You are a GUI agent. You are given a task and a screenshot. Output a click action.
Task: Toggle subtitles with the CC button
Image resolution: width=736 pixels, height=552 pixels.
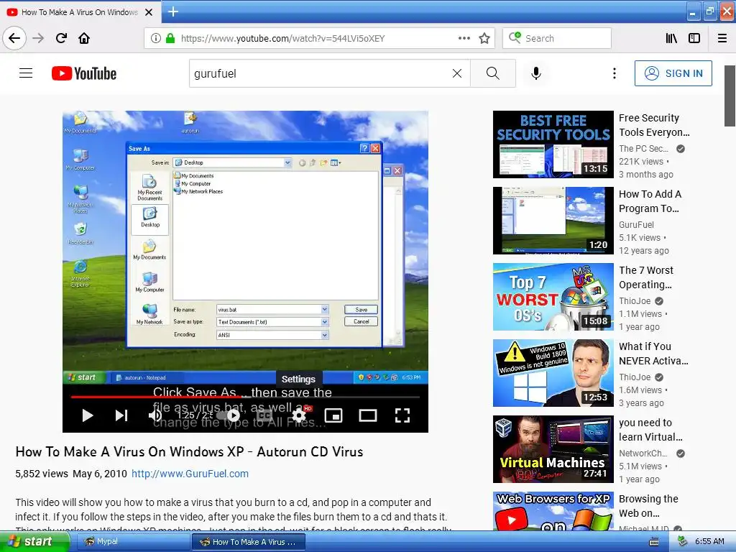pyautogui.click(x=264, y=415)
